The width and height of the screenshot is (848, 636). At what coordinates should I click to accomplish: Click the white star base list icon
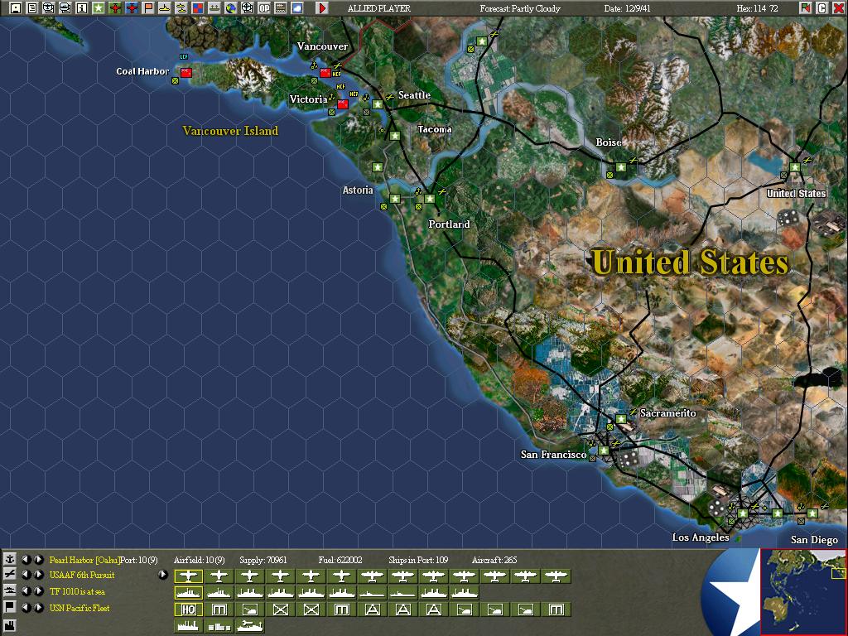pyautogui.click(x=99, y=8)
